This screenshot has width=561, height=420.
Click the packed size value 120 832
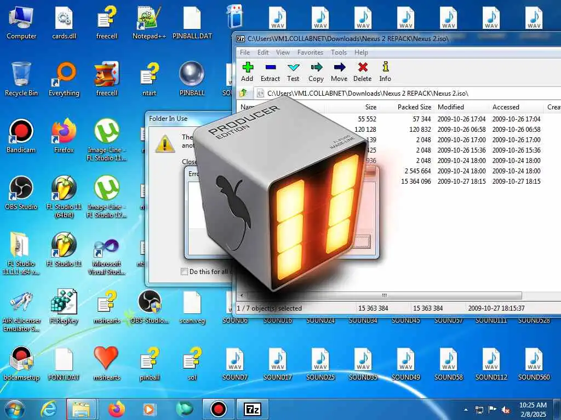(420, 129)
